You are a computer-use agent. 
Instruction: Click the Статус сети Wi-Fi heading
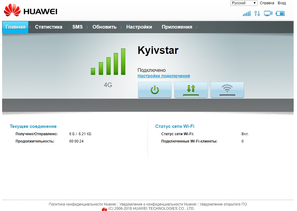175,126
